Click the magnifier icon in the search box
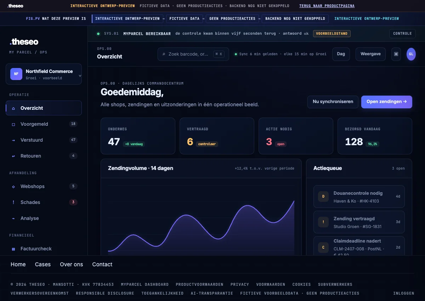 pyautogui.click(x=164, y=54)
